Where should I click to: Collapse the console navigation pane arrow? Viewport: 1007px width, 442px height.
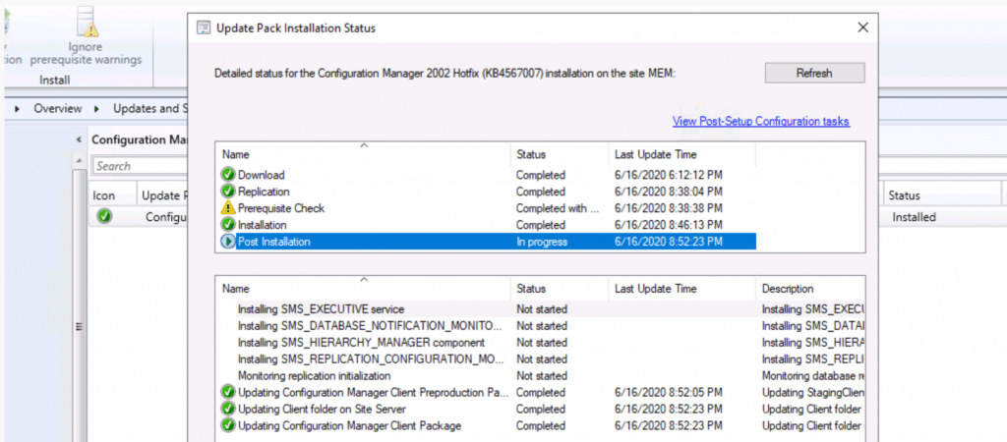tap(79, 139)
